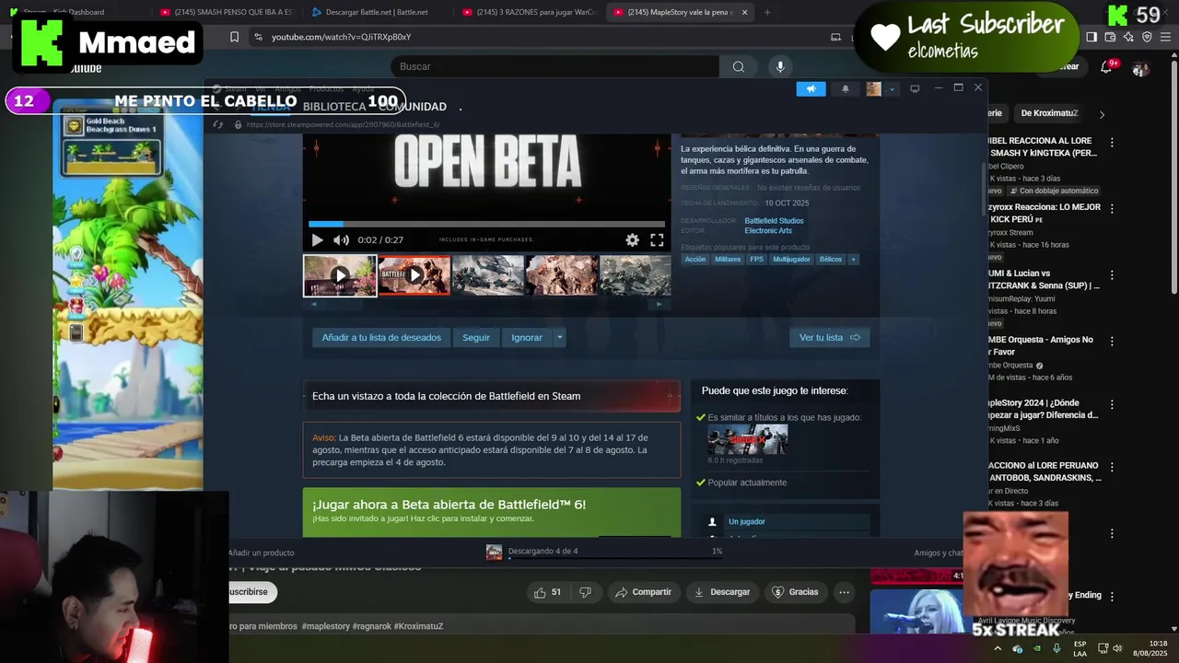Screen dimensions: 1179x663
Task: Show next filter chips with right chevron
Action: pyautogui.click(x=1102, y=114)
